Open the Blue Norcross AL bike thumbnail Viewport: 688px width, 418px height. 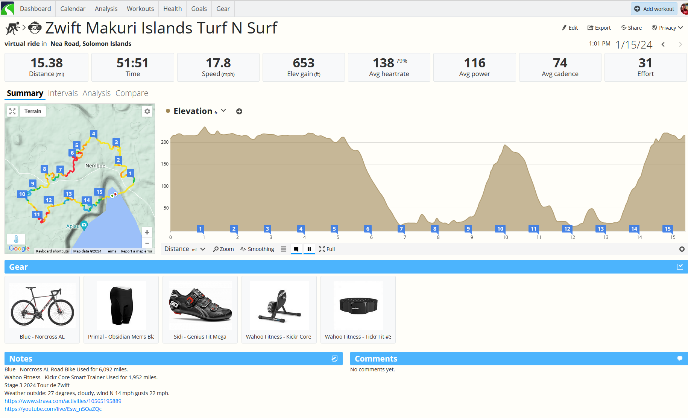point(42,310)
